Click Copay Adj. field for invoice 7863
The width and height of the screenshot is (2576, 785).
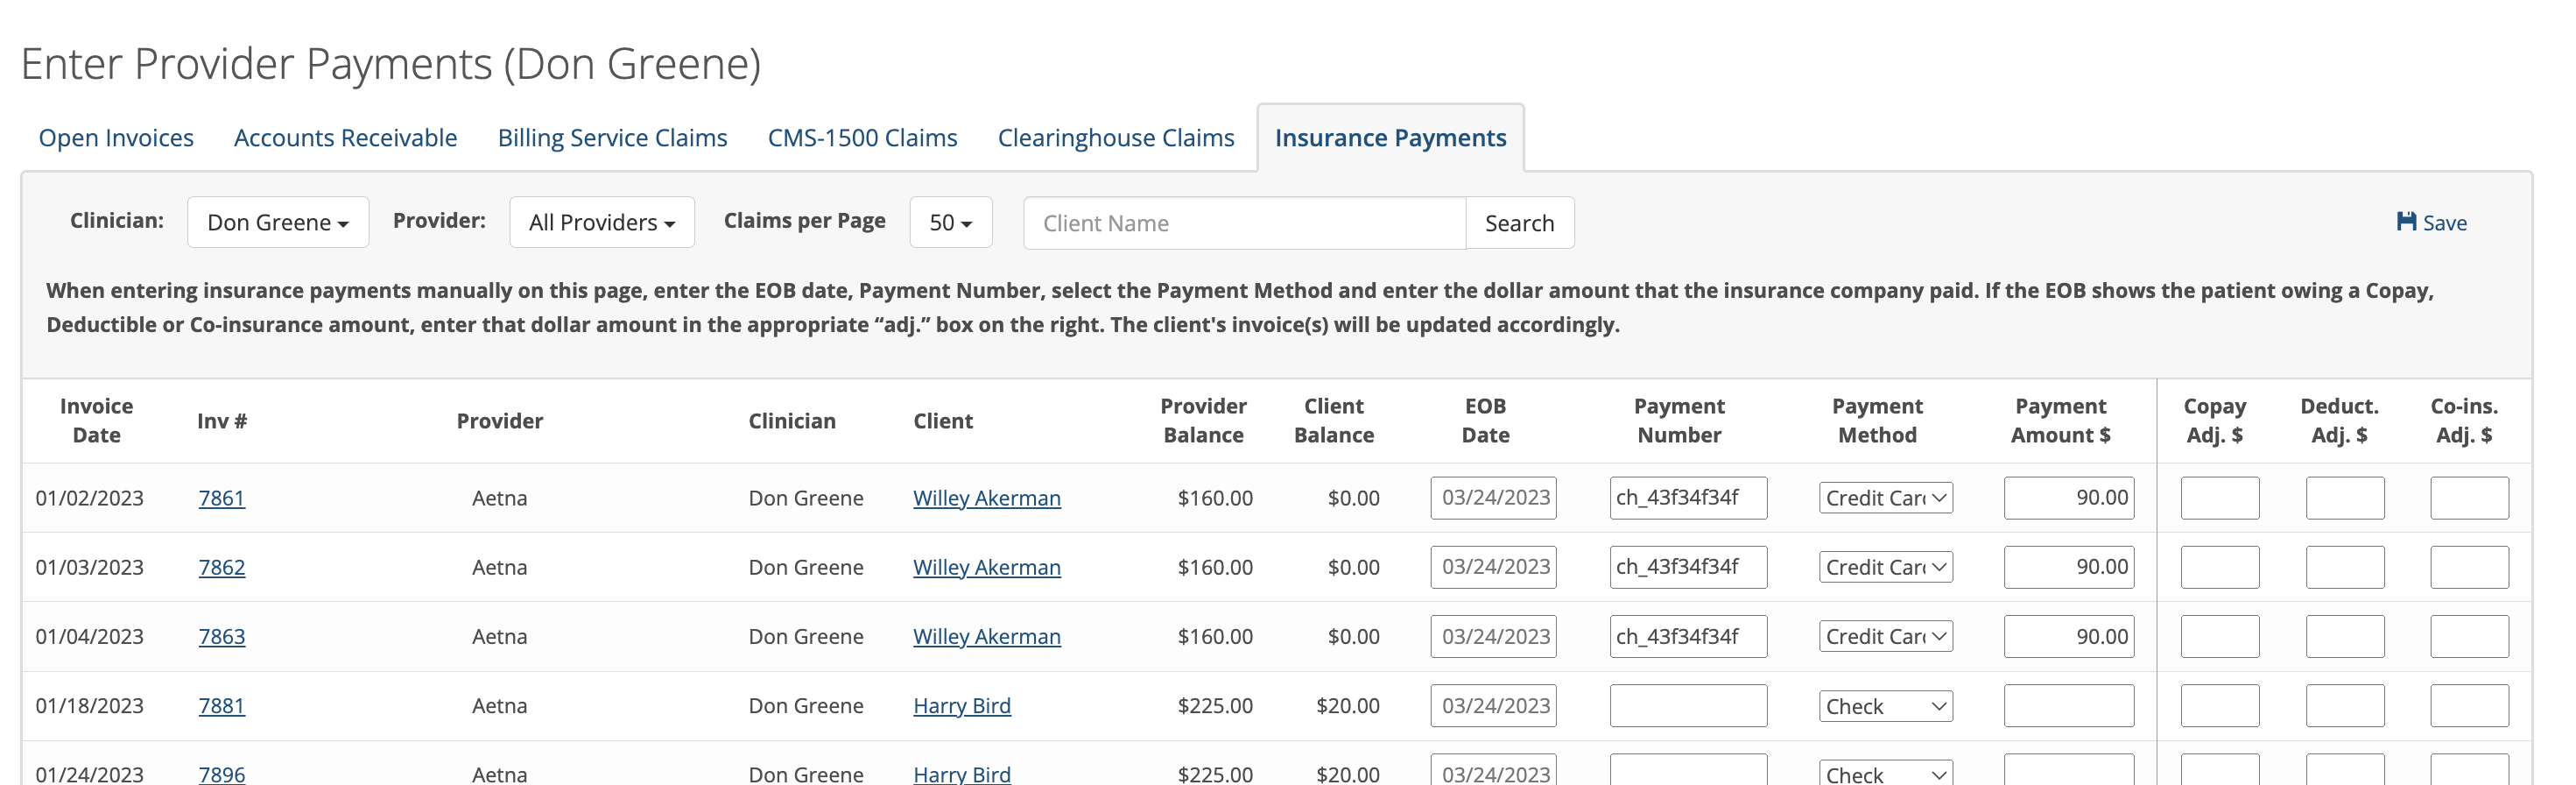(x=2220, y=636)
